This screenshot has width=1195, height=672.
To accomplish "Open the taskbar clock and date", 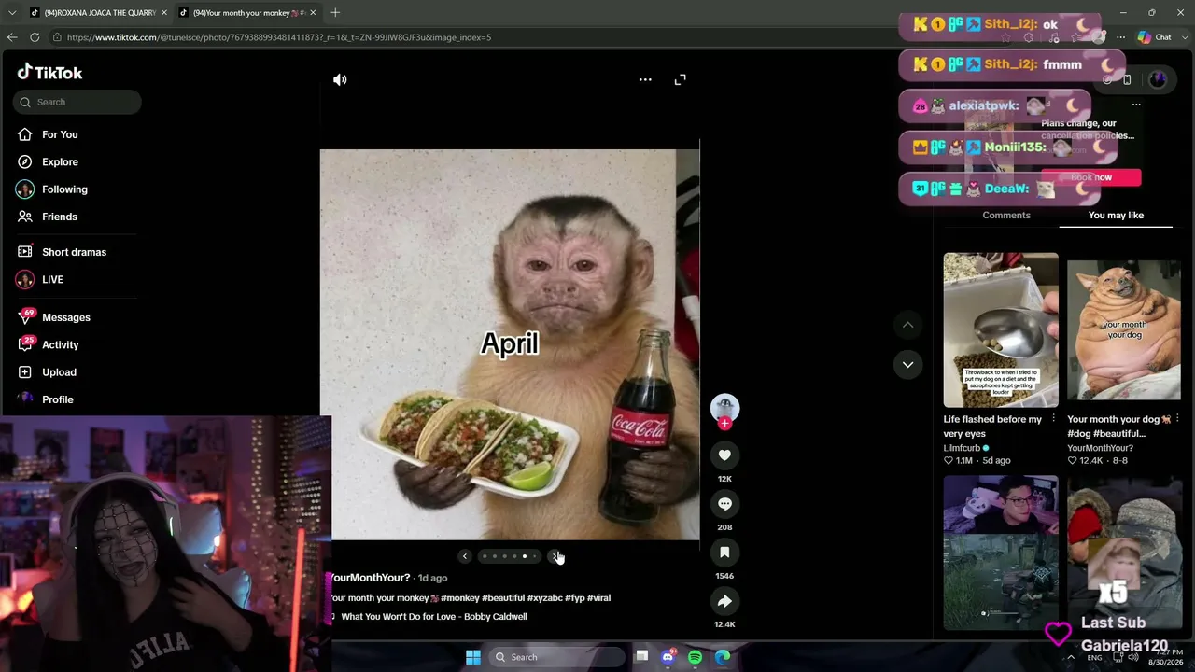I will pos(1165,657).
